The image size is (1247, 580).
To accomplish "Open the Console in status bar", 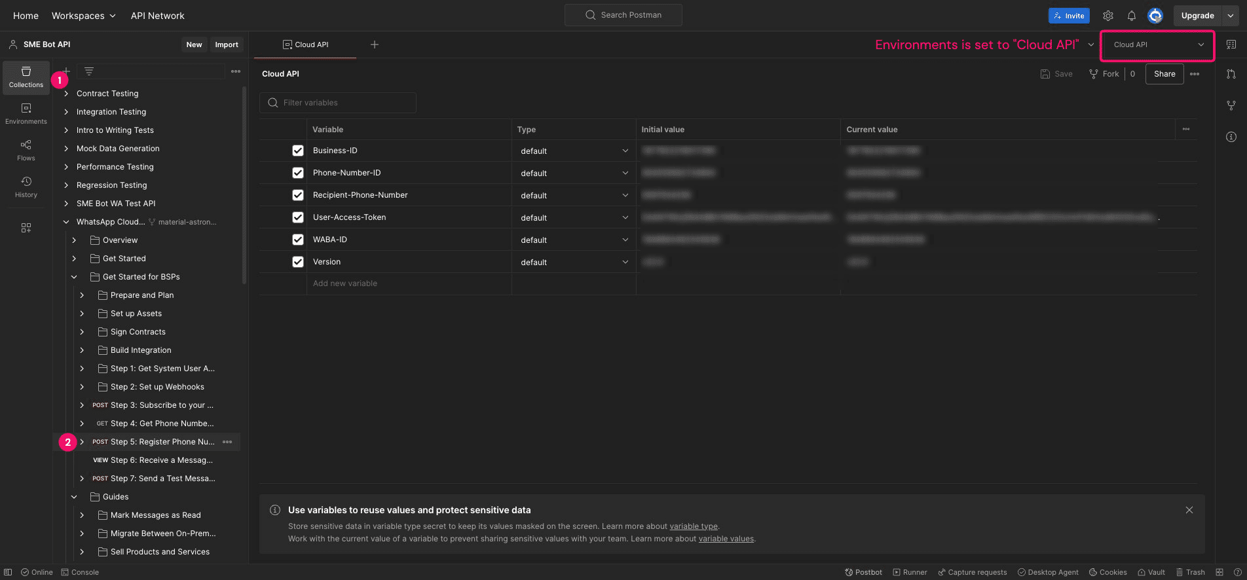I will pyautogui.click(x=80, y=572).
